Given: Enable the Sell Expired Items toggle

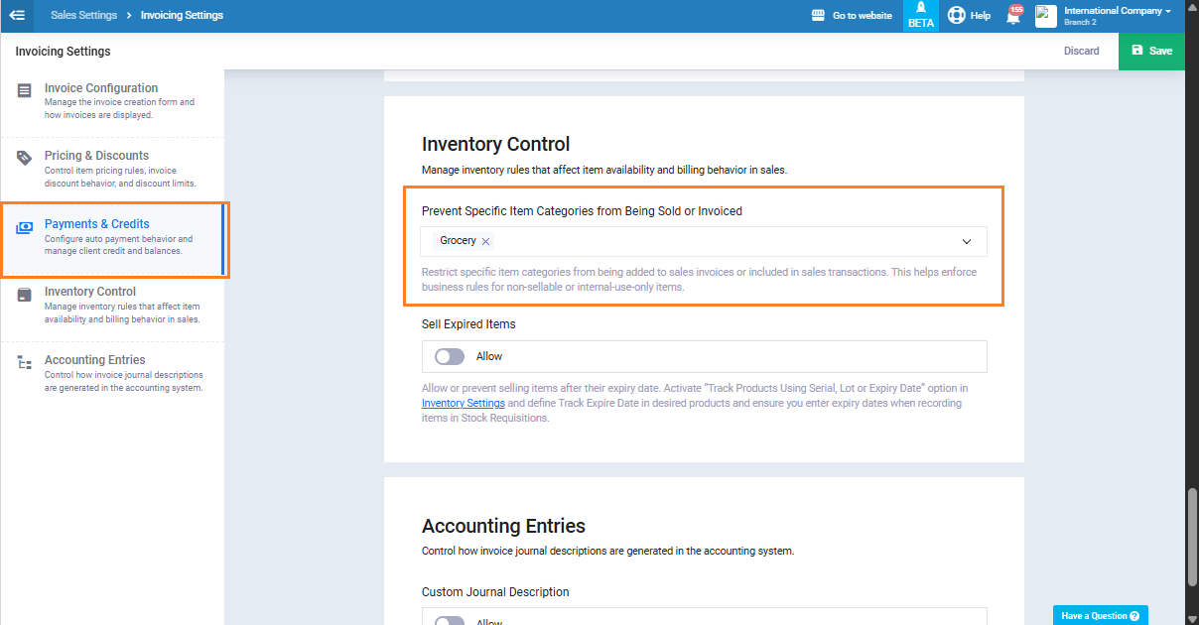Looking at the screenshot, I should pyautogui.click(x=450, y=356).
